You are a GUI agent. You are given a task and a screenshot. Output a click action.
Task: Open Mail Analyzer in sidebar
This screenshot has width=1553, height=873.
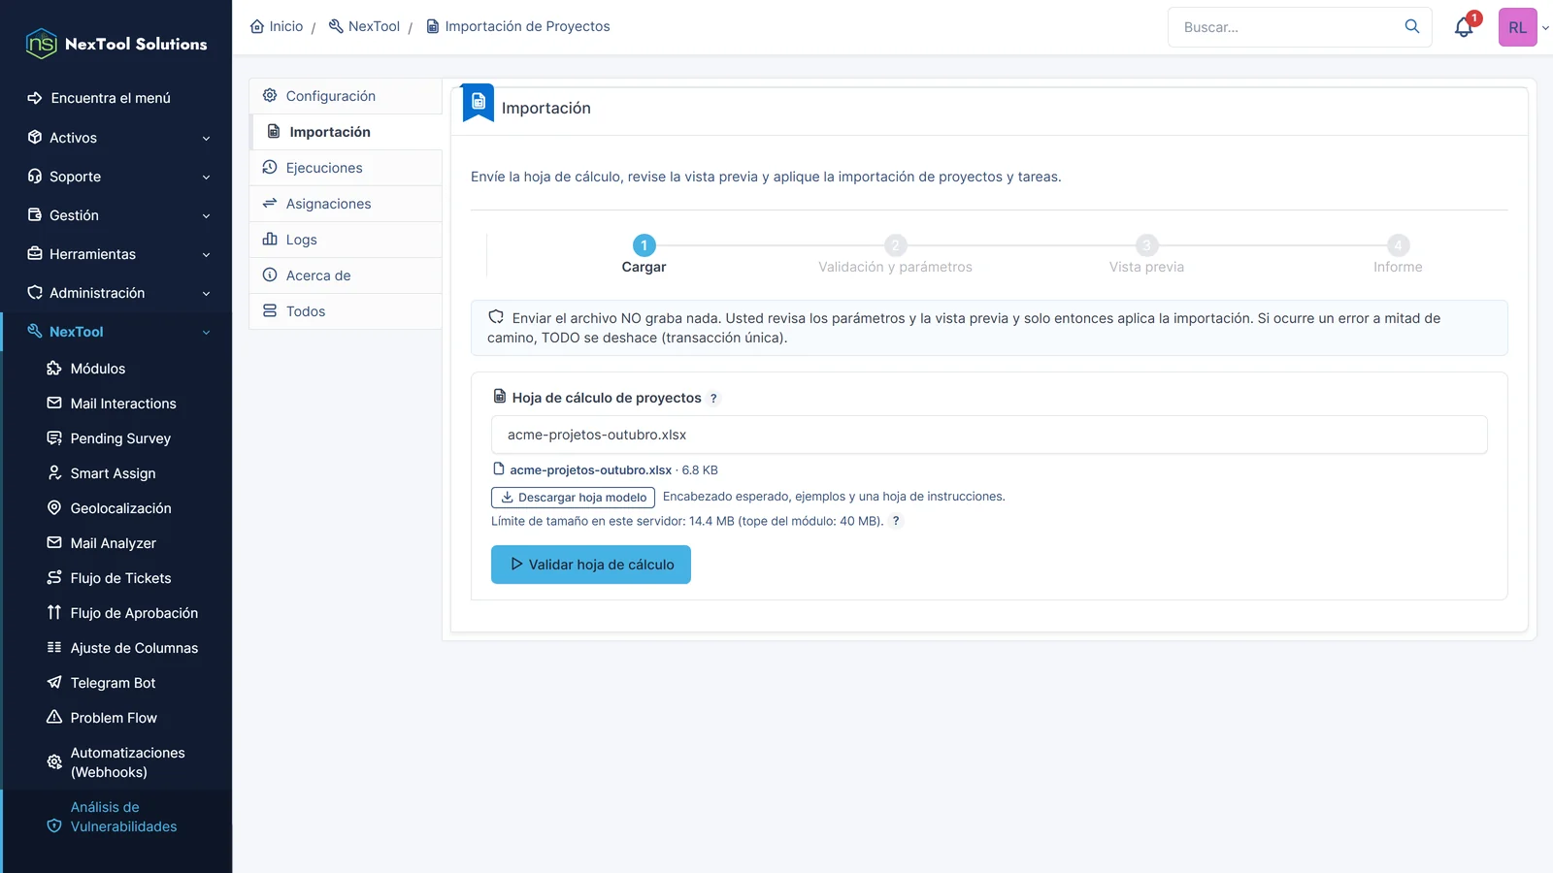coord(113,543)
